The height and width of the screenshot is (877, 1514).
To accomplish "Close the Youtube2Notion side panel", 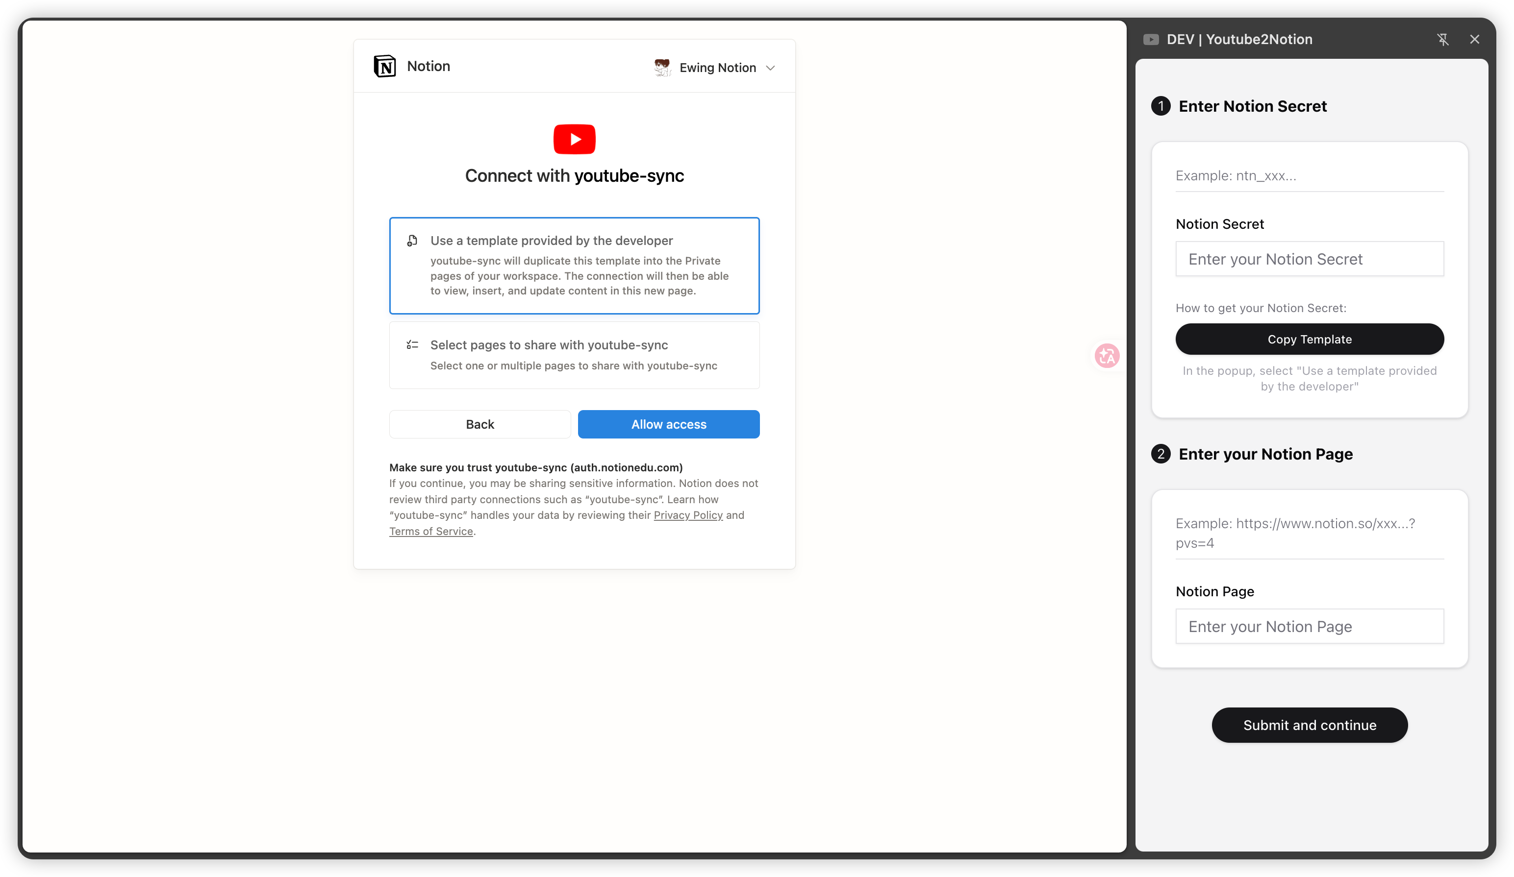I will click(x=1474, y=40).
